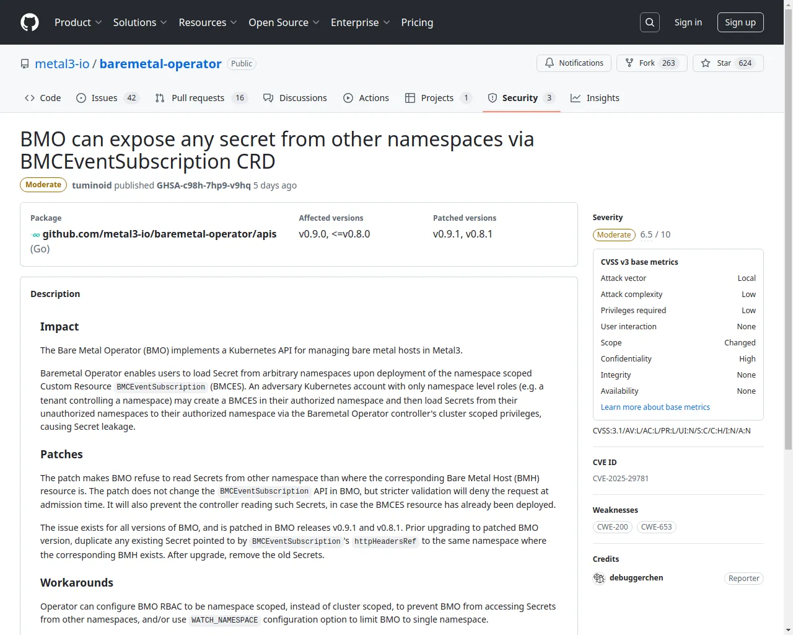Viewport: 793px width, 635px height.
Task: Open the Actions tab
Action: [x=366, y=98]
